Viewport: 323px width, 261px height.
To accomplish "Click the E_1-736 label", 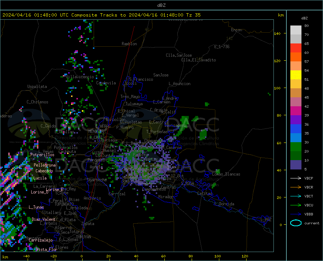I will point(222,47).
